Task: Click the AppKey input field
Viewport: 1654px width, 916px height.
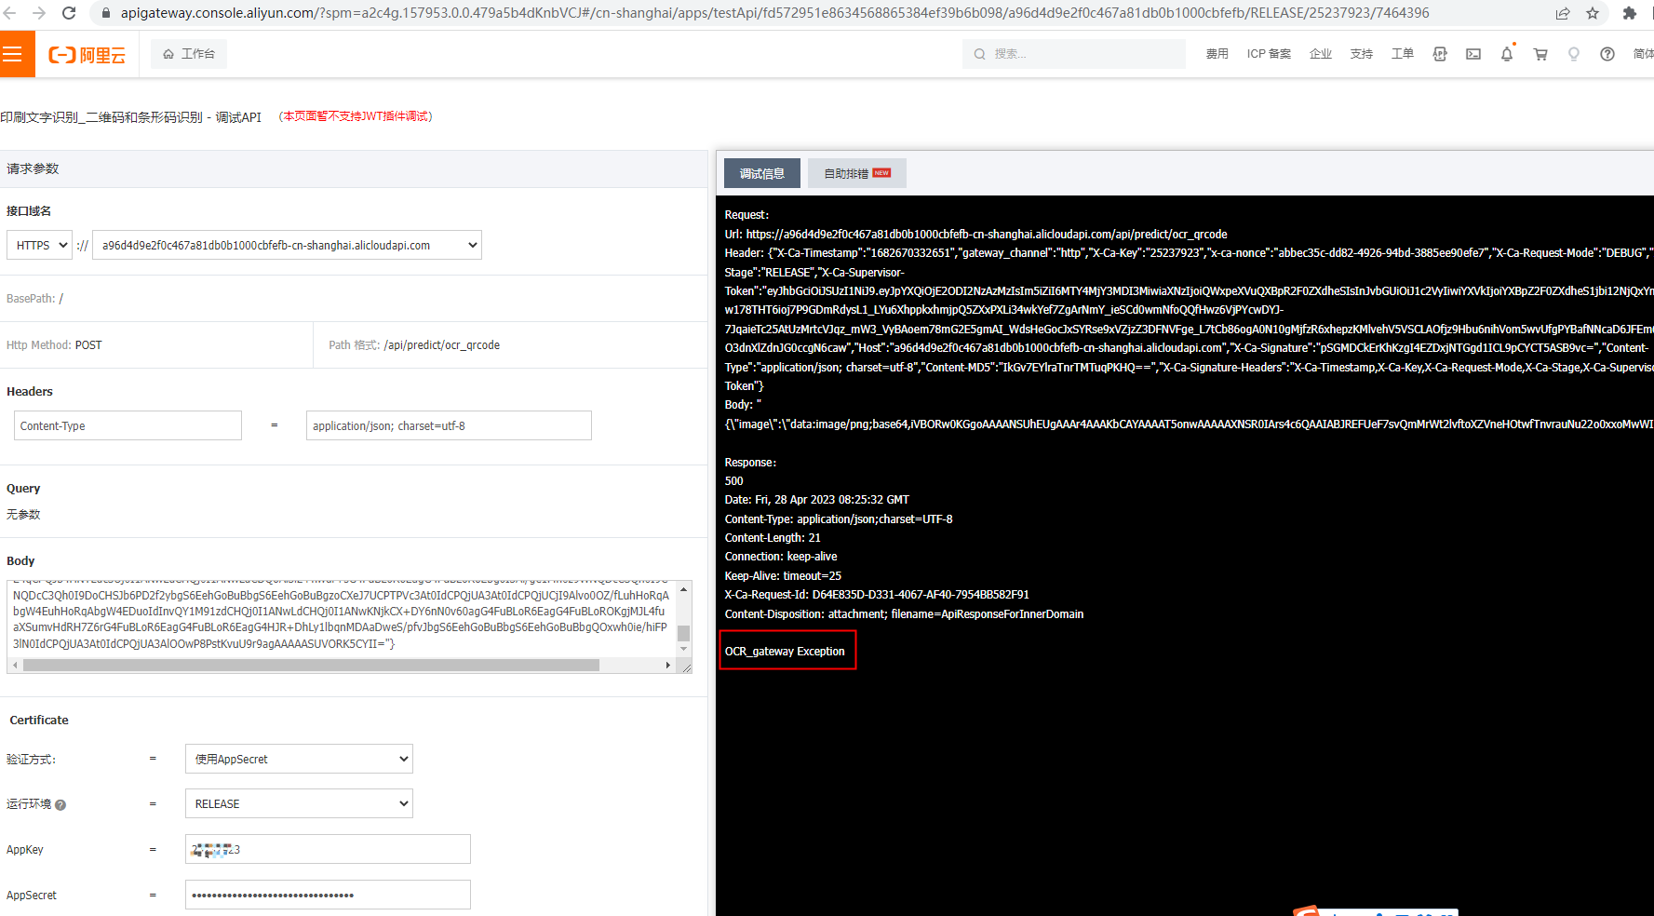Action: [328, 849]
